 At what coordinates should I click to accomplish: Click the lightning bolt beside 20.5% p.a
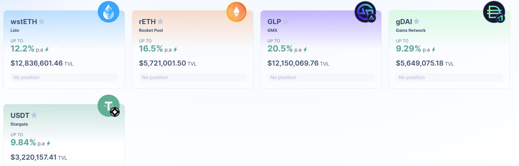pos(305,50)
